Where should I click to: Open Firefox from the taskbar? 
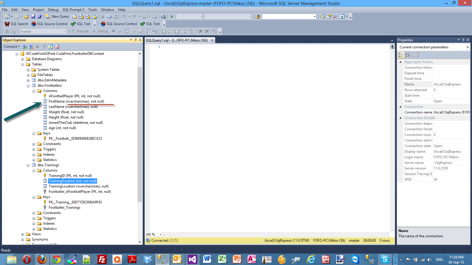[x=42, y=259]
